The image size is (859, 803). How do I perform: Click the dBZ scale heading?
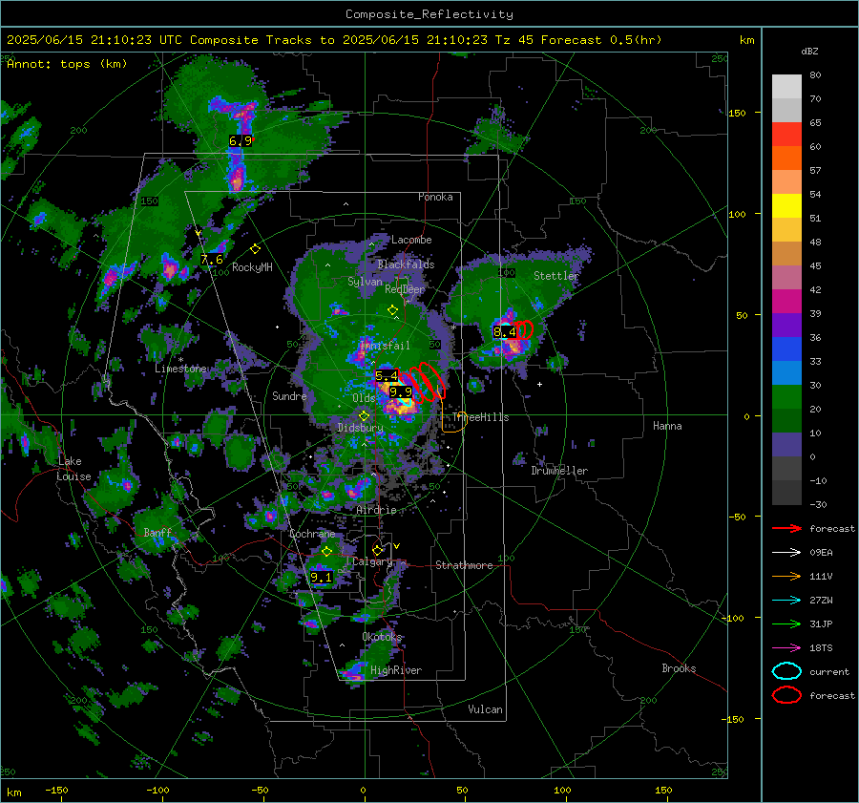(x=809, y=51)
